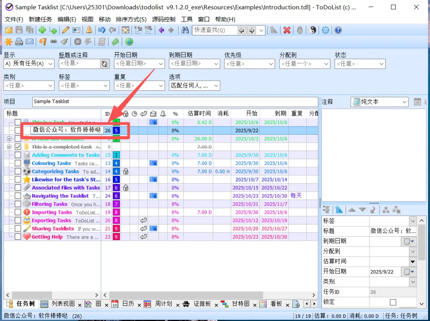Click the quick find previous arrow button
Screen dimensions: 430x321
[x=241, y=30]
